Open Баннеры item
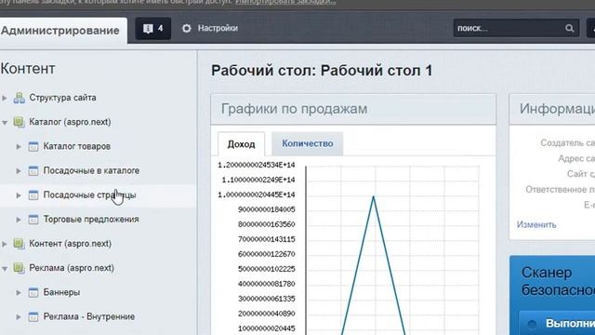Image resolution: width=595 pixels, height=335 pixels. tap(61, 292)
